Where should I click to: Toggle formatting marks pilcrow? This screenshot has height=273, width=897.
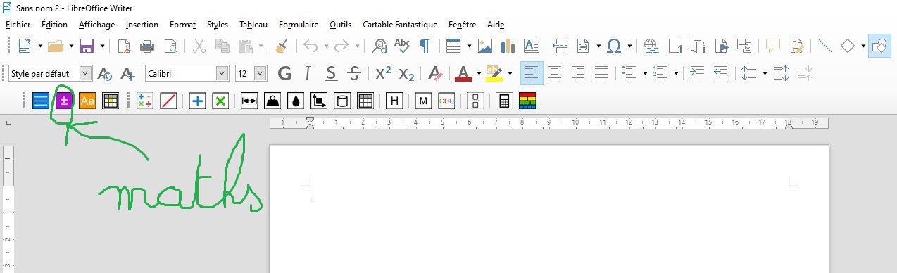(x=425, y=46)
